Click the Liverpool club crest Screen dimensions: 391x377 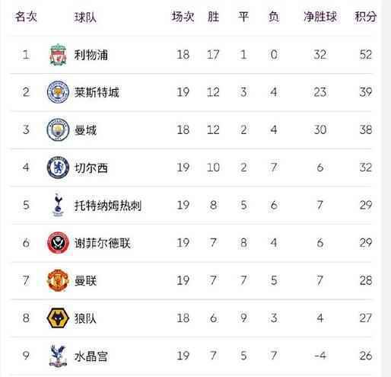click(x=58, y=55)
